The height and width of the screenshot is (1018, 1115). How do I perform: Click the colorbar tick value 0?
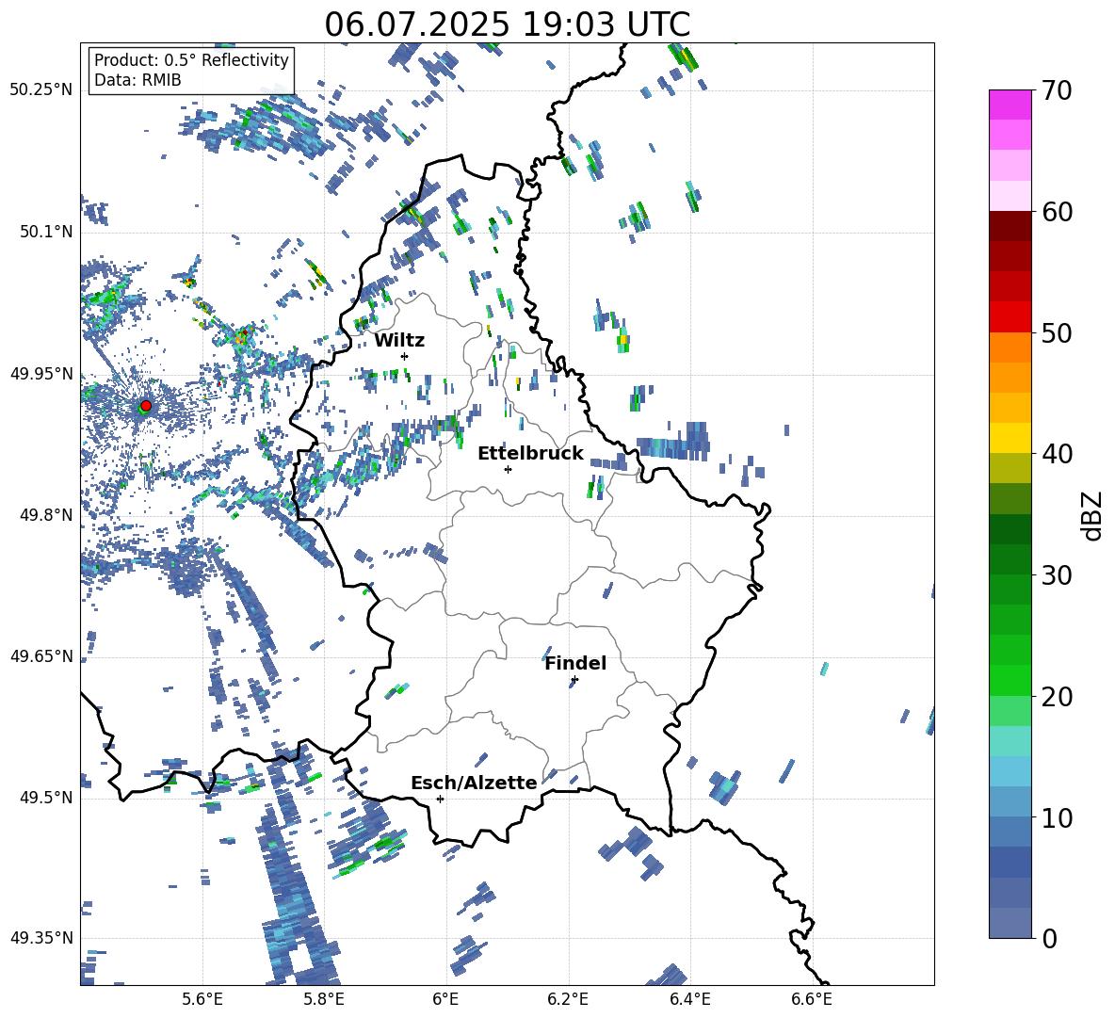(1049, 938)
